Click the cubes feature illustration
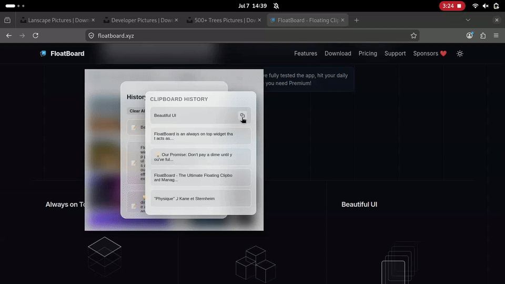This screenshot has height=284, width=505. tap(256, 265)
